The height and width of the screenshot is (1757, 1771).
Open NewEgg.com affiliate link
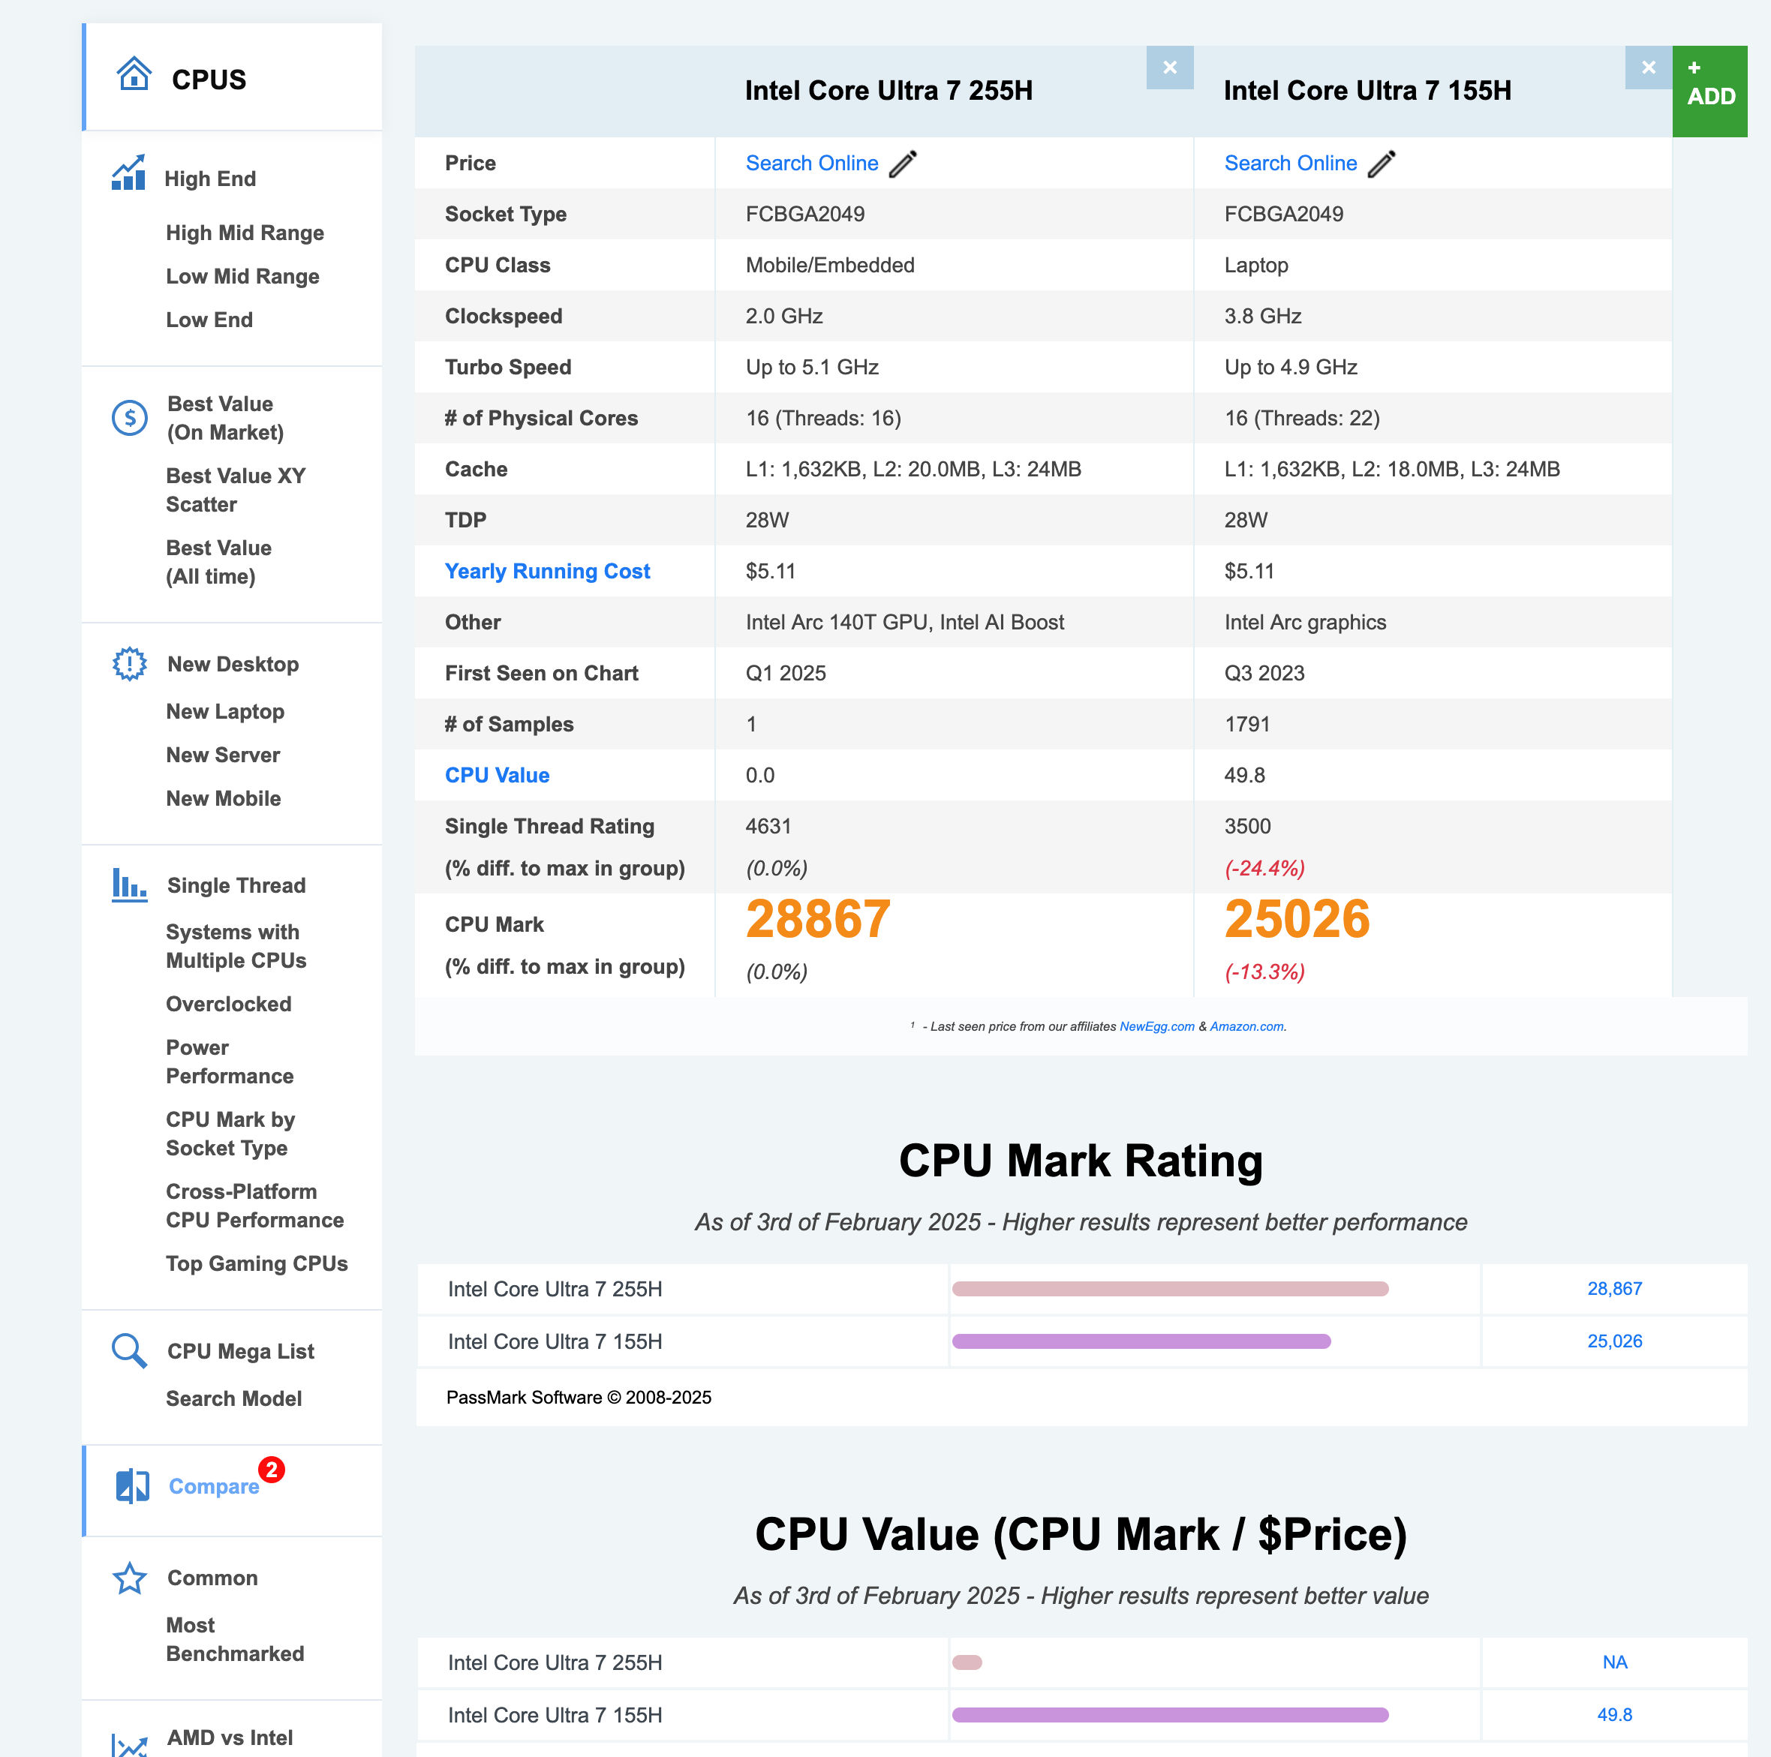(1157, 1026)
